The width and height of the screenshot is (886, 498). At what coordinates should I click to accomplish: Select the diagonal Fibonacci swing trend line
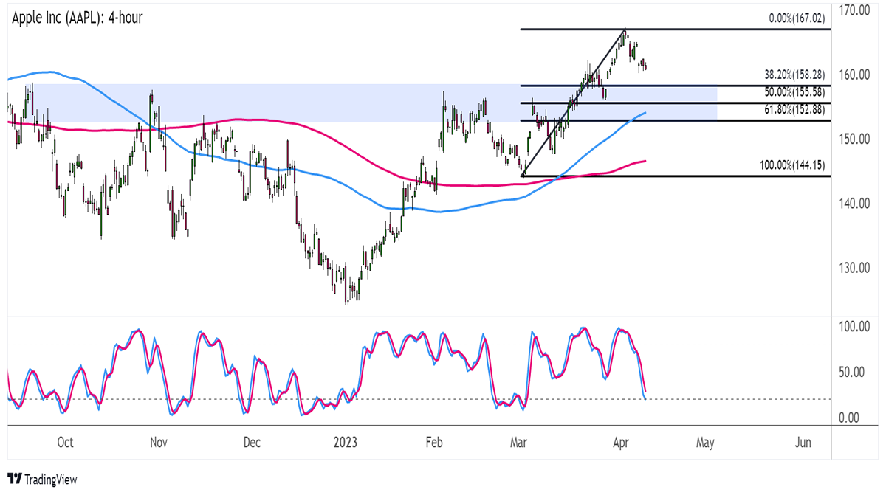574,103
